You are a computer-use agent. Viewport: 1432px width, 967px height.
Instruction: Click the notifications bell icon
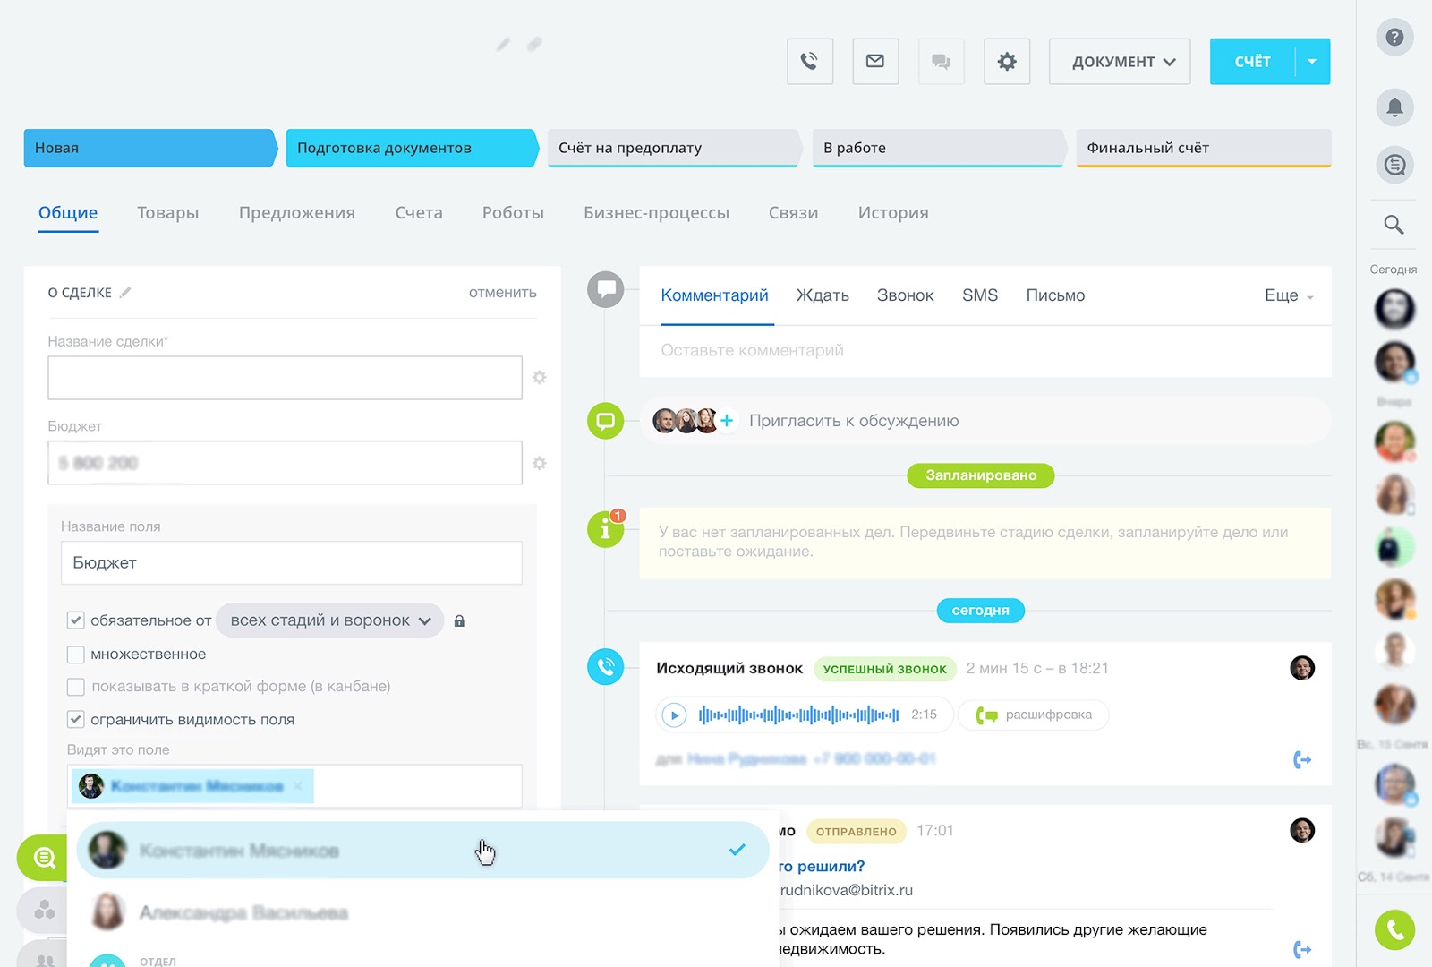click(1394, 107)
